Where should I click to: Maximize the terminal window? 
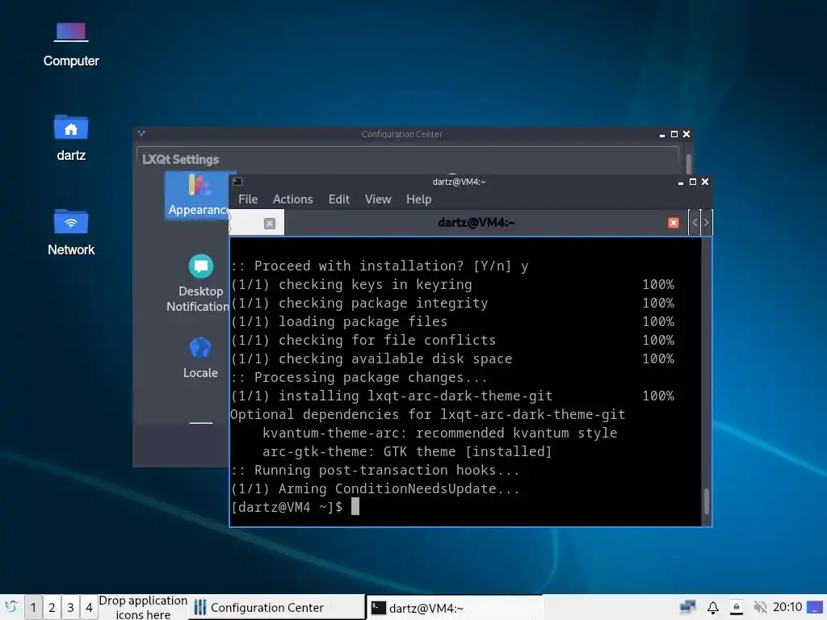[x=692, y=182]
